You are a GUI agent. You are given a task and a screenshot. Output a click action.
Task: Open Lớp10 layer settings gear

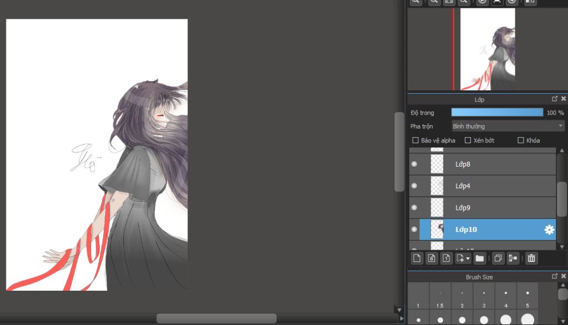click(x=549, y=230)
